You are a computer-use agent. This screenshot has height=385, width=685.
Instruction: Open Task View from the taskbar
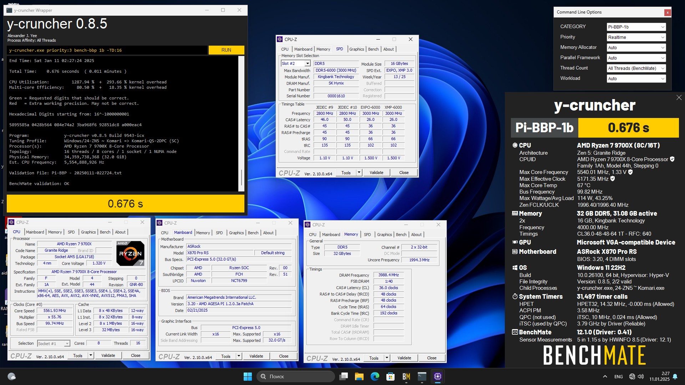(344, 376)
